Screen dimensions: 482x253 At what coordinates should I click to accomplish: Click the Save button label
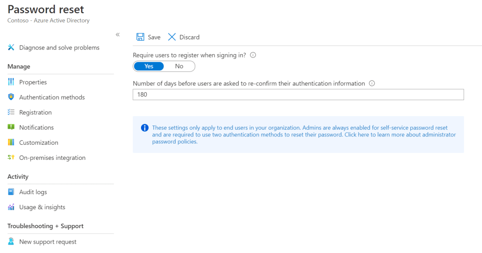(154, 37)
